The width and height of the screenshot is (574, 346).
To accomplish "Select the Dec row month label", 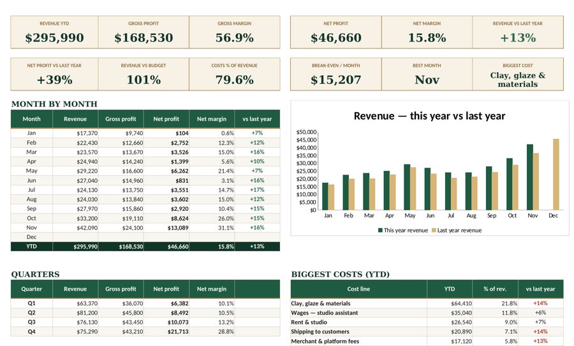I will [31, 237].
